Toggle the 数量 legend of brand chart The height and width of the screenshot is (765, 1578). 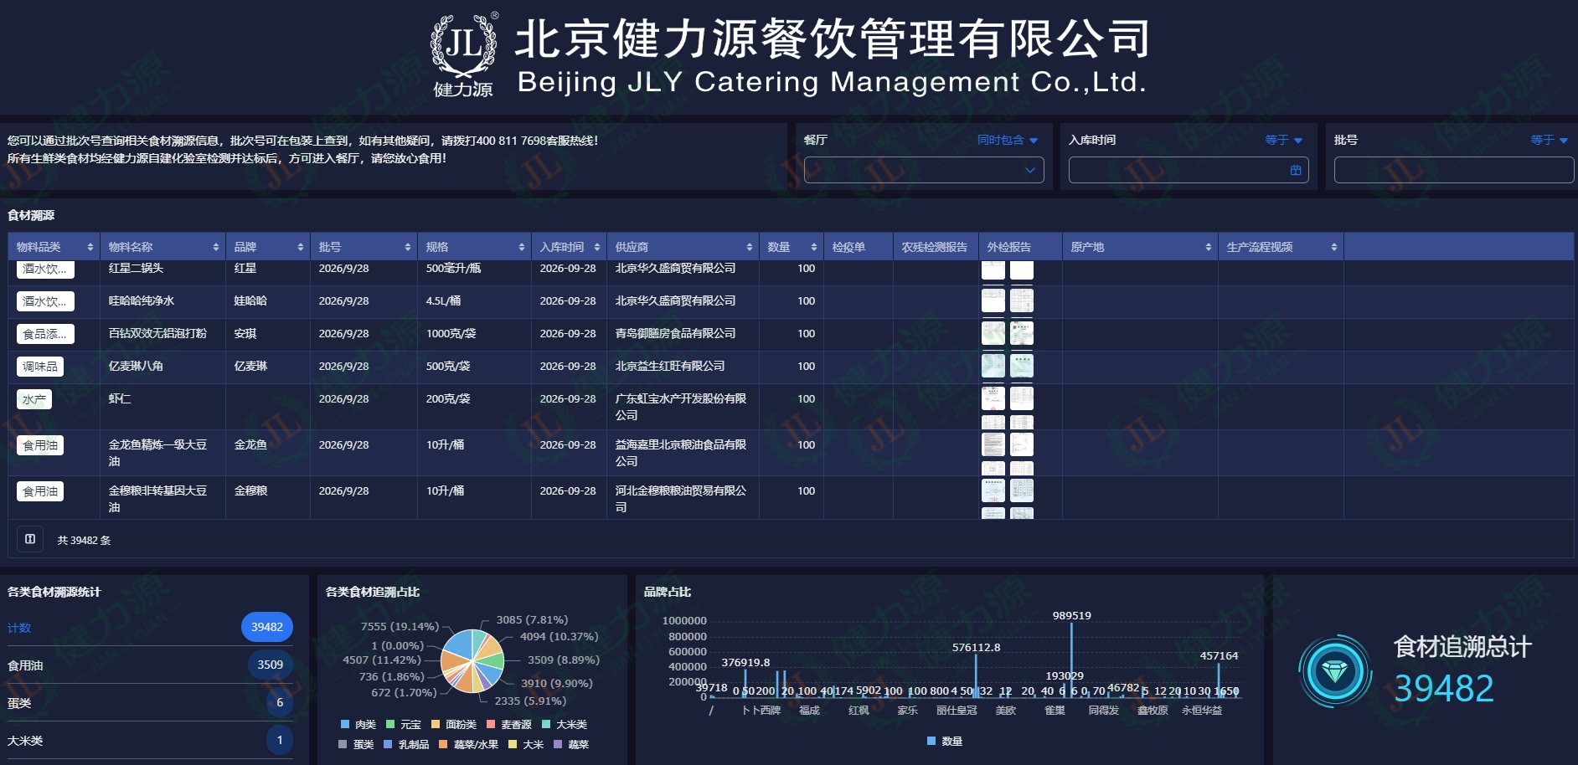[945, 741]
